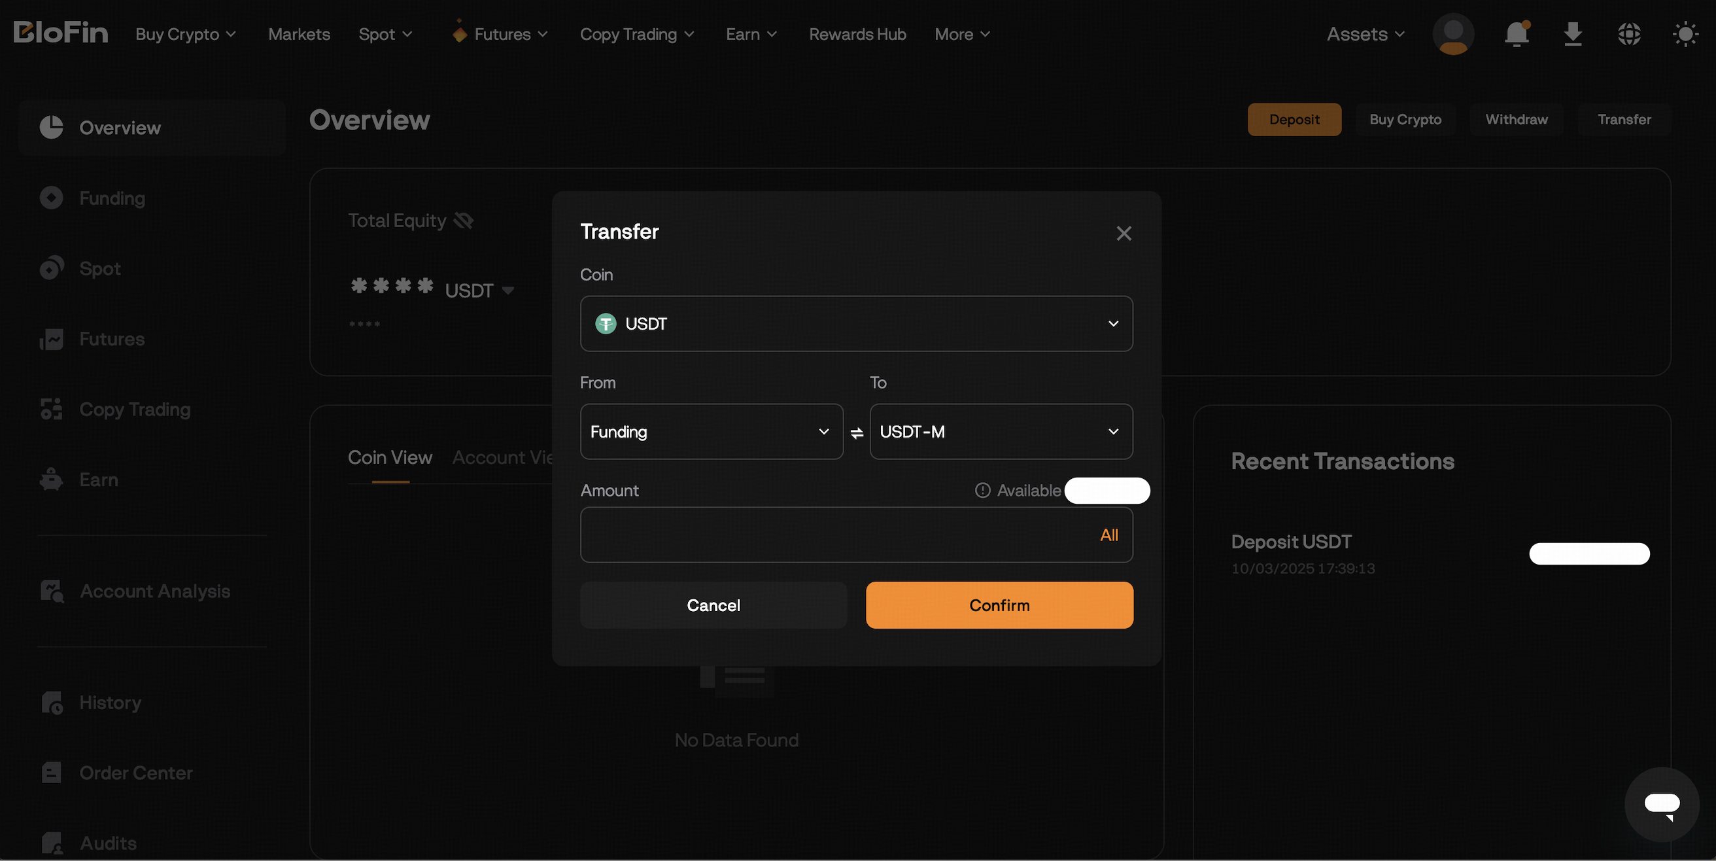Click the Available info icon

coord(982,491)
